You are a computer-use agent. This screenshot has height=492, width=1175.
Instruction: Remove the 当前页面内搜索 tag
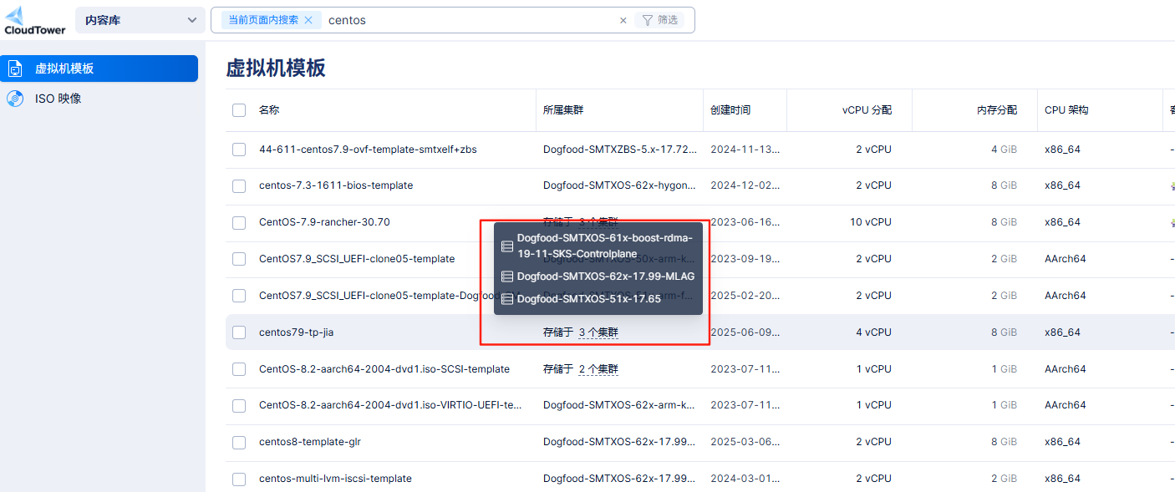tap(308, 20)
